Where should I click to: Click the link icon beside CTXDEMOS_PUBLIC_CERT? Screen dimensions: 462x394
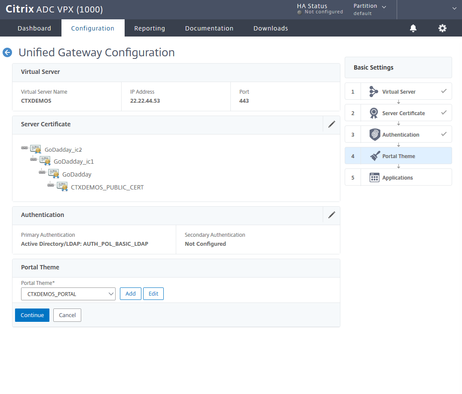pos(51,185)
